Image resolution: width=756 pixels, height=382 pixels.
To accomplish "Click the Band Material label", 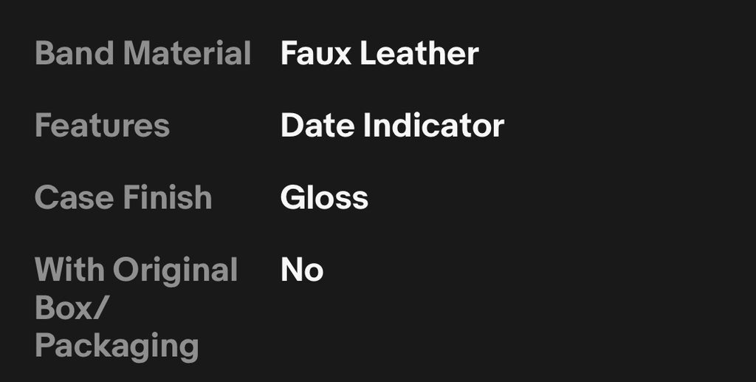I will click(143, 54).
